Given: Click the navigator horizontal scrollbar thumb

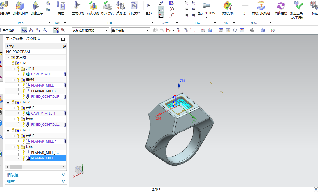Looking at the screenshot, I should click(16, 167).
